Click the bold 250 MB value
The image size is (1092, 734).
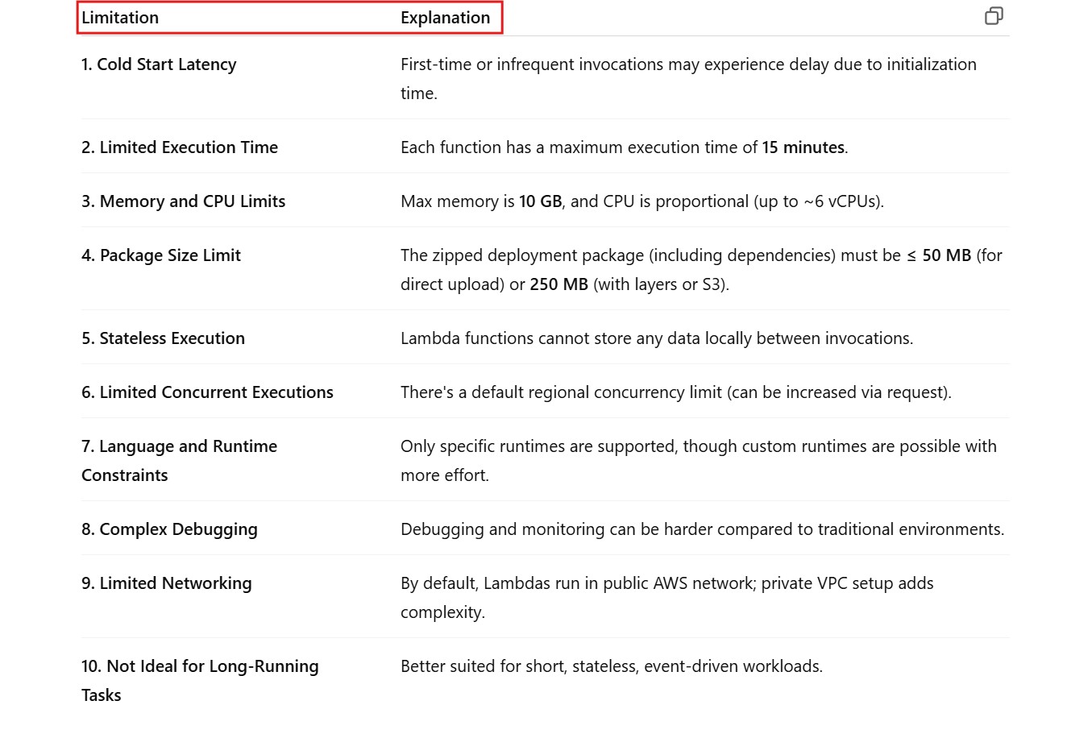[x=558, y=284]
